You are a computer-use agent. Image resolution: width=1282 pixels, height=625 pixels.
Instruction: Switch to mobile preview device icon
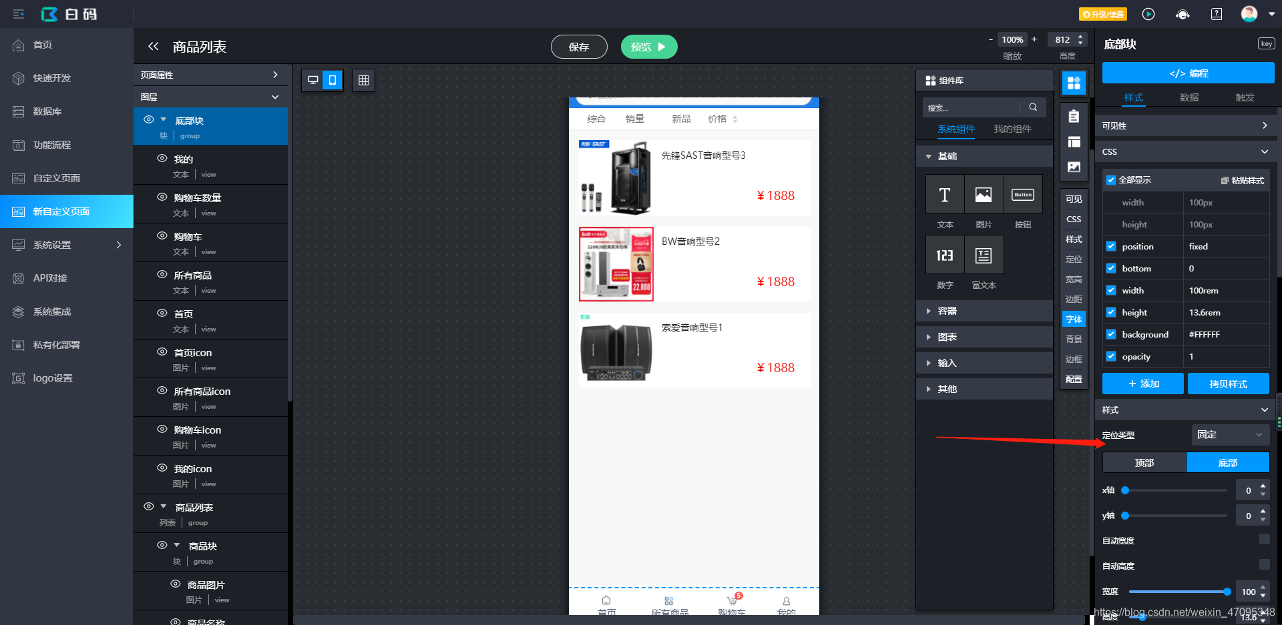[x=333, y=80]
